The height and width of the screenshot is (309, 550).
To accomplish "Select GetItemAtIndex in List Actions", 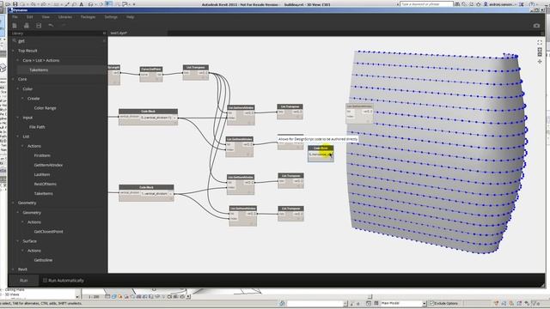I will pyautogui.click(x=48, y=165).
